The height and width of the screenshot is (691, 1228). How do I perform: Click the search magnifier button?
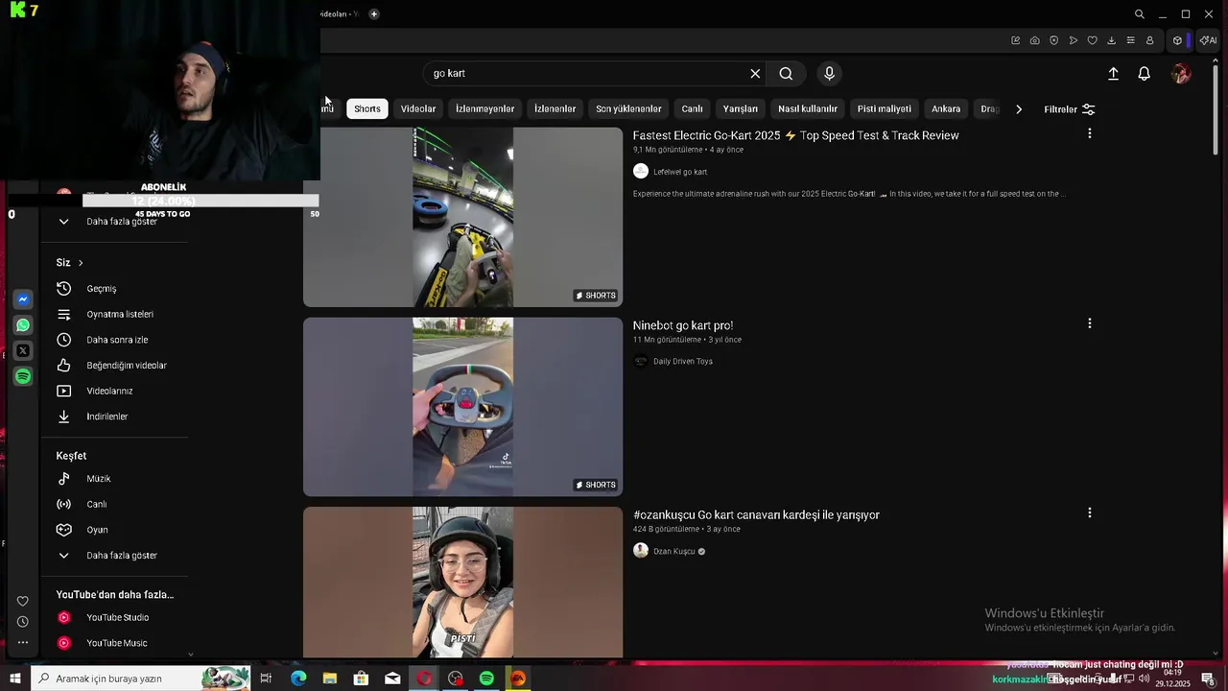click(x=786, y=74)
